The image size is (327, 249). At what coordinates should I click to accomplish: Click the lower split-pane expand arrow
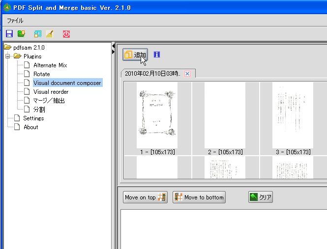coord(113,52)
